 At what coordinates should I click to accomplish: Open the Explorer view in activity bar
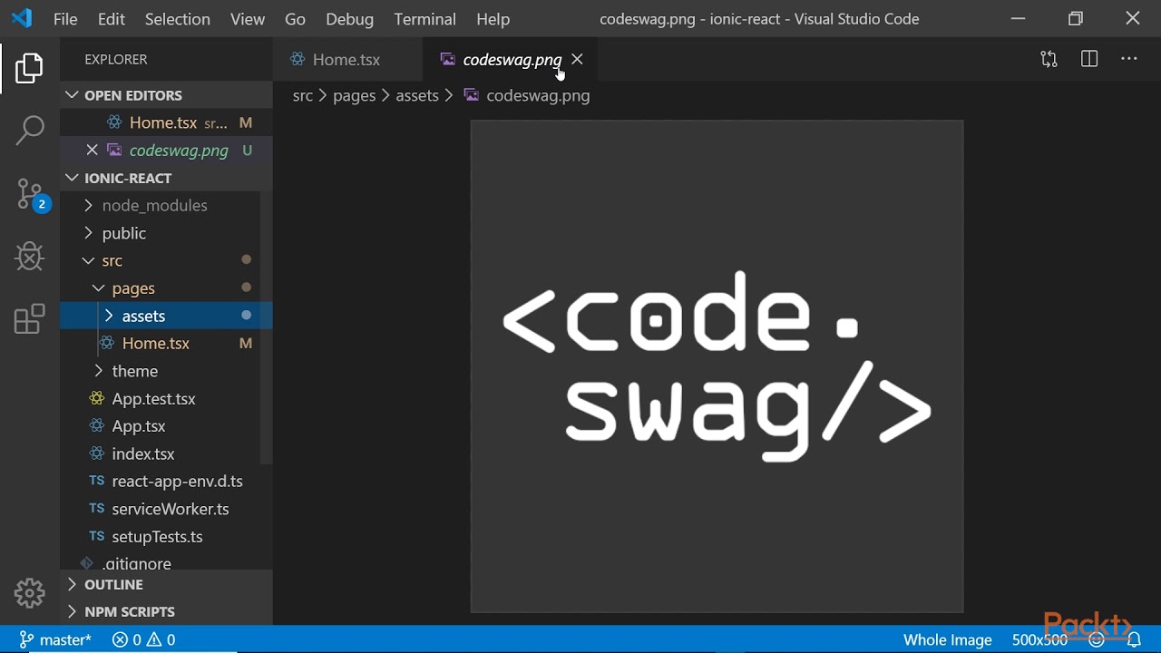29,69
